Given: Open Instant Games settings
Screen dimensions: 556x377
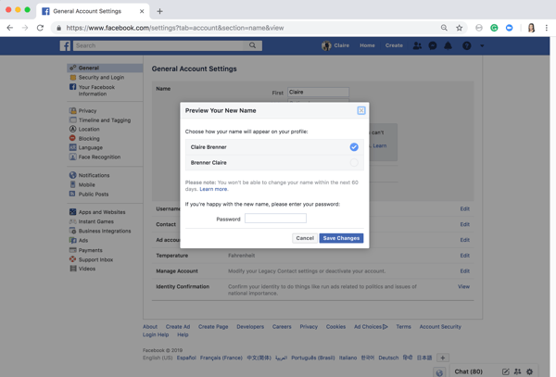Looking at the screenshot, I should tap(95, 221).
